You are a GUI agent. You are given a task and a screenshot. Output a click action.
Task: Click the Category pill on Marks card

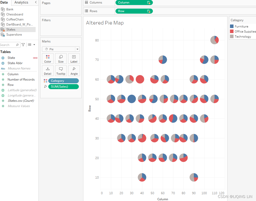click(63, 81)
